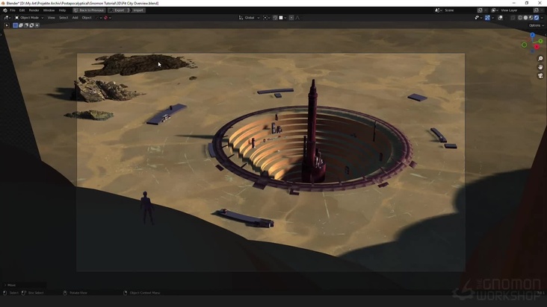Screen dimensions: 547x307
Task: Click the green Y axis on gizmo
Action: (540, 41)
